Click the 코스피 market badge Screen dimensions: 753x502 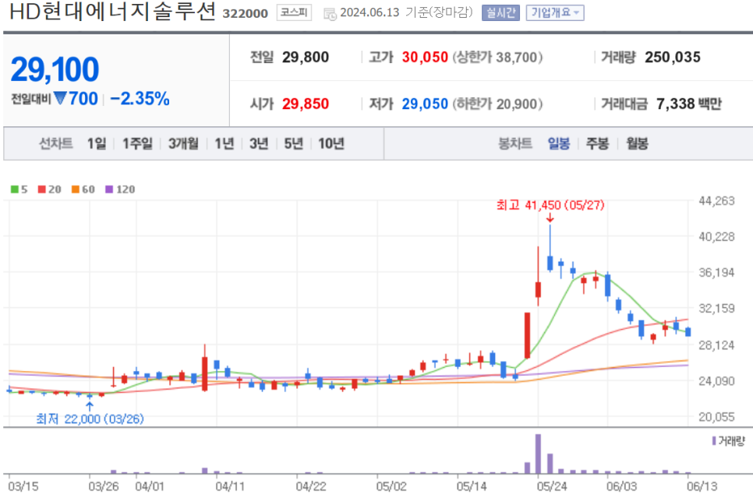(x=294, y=12)
